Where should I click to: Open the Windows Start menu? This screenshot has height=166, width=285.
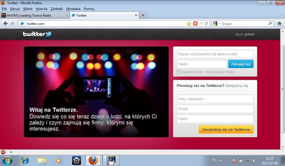7,161
